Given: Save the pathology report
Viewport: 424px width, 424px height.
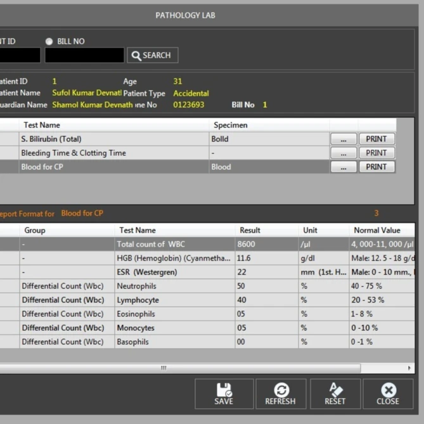Looking at the screenshot, I should pyautogui.click(x=224, y=394).
